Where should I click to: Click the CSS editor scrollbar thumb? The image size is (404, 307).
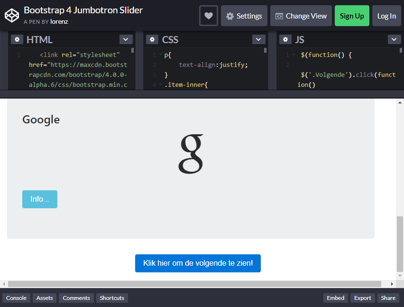click(265, 50)
